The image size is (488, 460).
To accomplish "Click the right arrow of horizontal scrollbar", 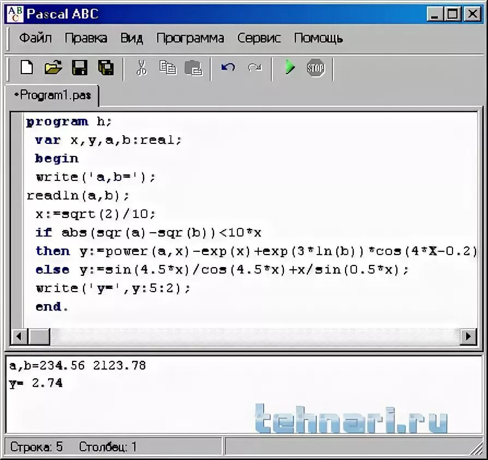I will 468,336.
